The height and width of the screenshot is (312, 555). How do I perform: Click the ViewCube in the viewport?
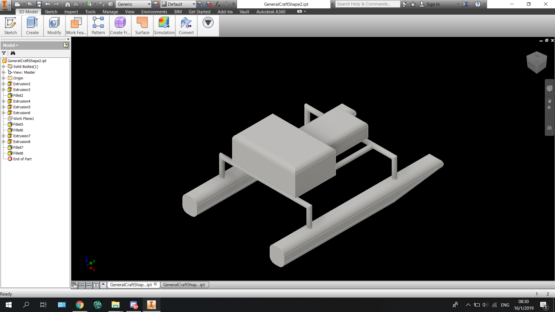[x=537, y=62]
